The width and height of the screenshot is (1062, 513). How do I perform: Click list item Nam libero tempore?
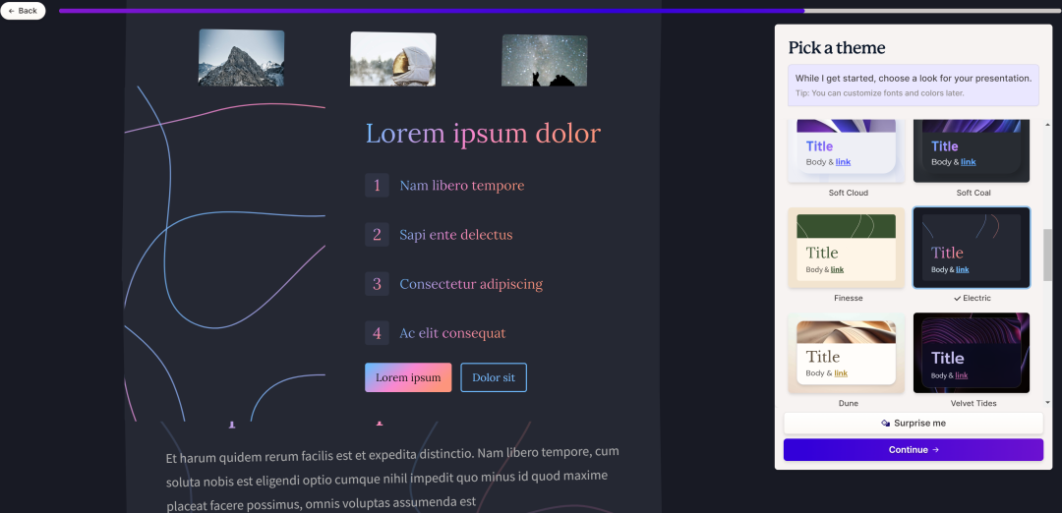point(462,186)
